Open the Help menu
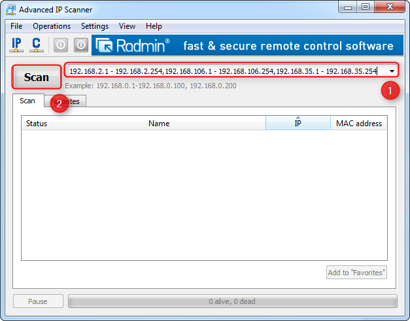This screenshot has width=410, height=321. [154, 26]
